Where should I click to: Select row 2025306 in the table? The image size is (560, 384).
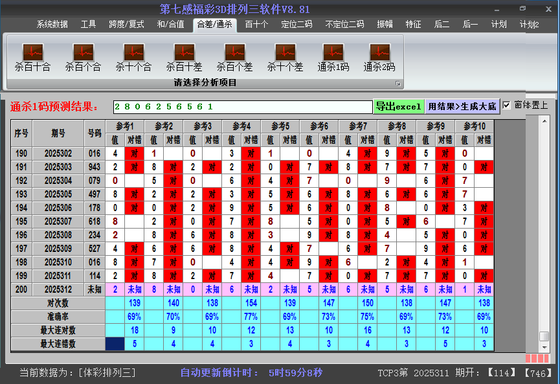click(x=58, y=208)
